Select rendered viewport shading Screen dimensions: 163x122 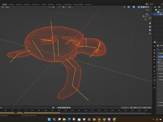point(148,7)
